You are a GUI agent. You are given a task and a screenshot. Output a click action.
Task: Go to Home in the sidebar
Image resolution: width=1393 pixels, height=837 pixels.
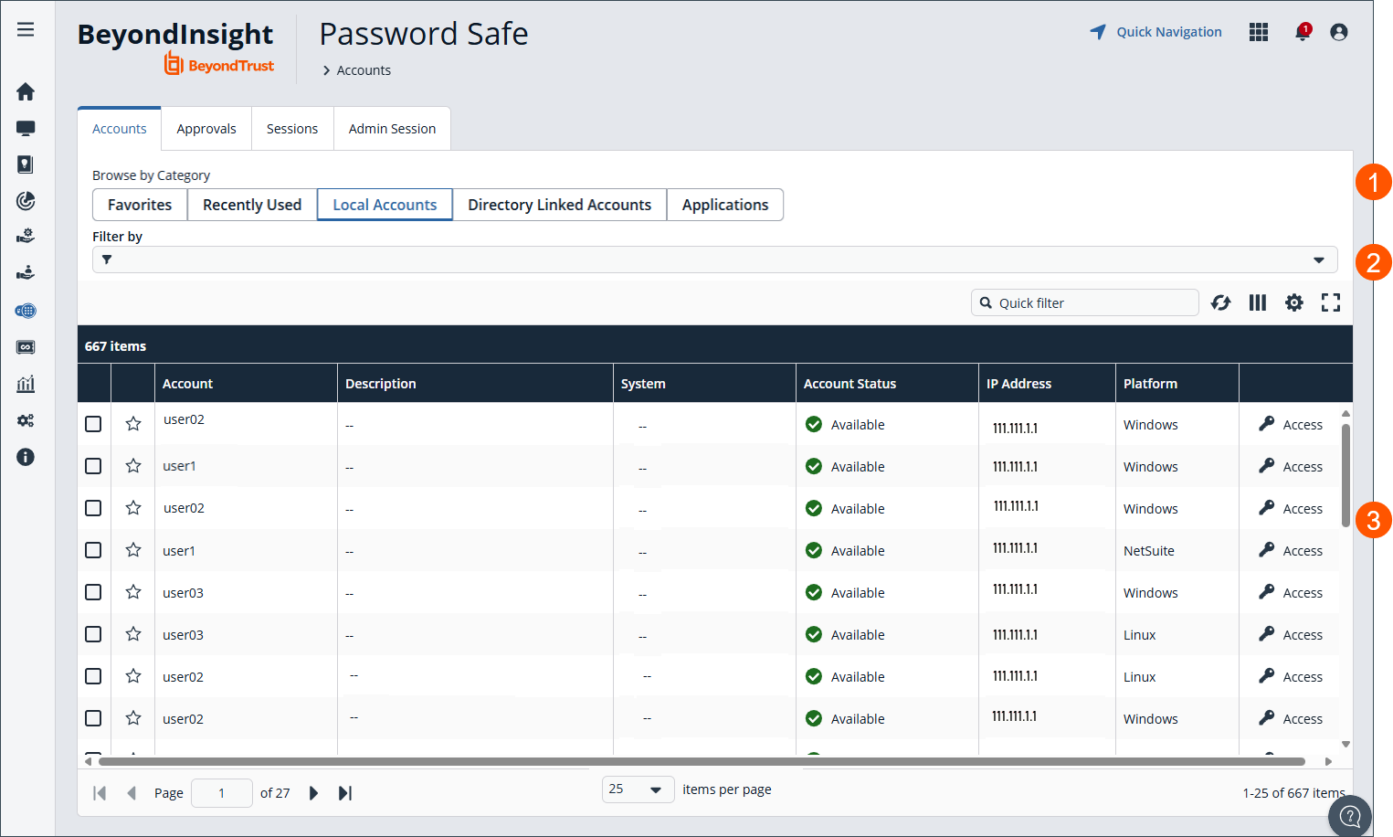point(26,91)
